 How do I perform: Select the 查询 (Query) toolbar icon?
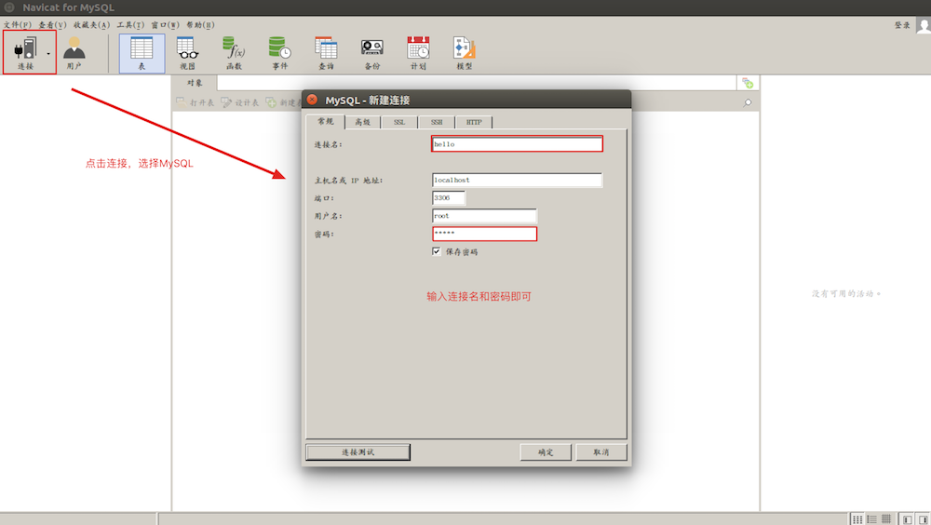(x=326, y=51)
